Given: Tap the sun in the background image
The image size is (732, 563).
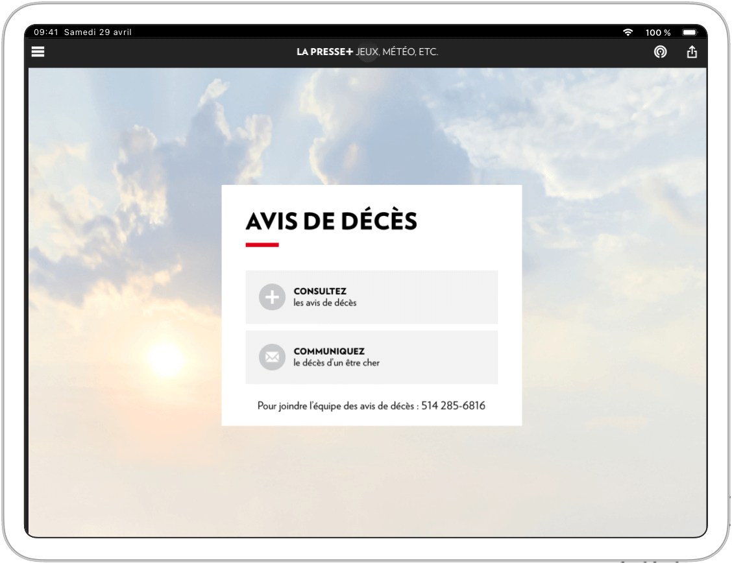Looking at the screenshot, I should (x=165, y=358).
